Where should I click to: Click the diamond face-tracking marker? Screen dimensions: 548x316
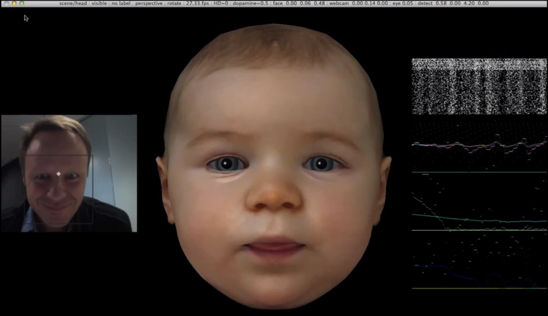point(58,174)
